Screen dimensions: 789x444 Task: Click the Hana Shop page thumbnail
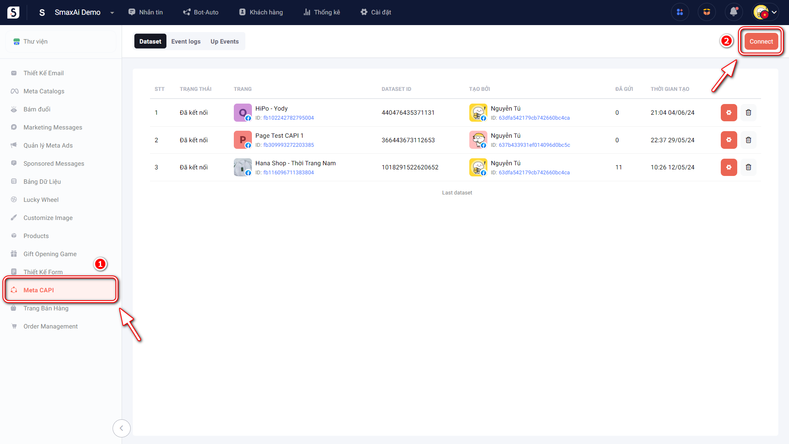click(242, 167)
